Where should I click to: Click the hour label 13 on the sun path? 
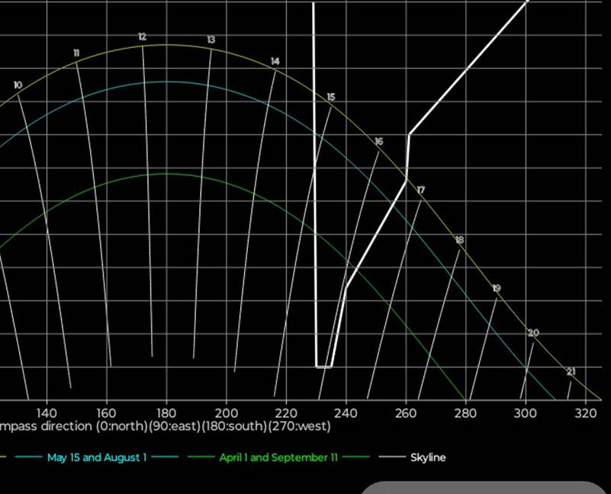[x=211, y=40]
